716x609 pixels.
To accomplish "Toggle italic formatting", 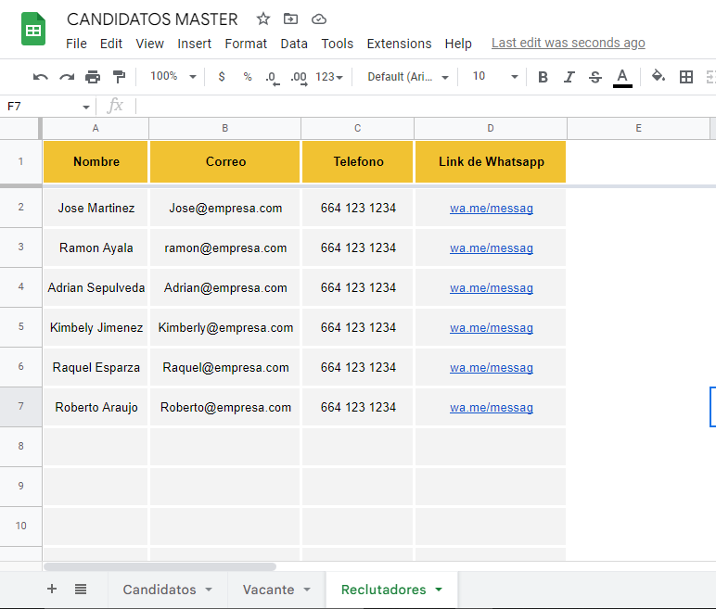I will [569, 77].
